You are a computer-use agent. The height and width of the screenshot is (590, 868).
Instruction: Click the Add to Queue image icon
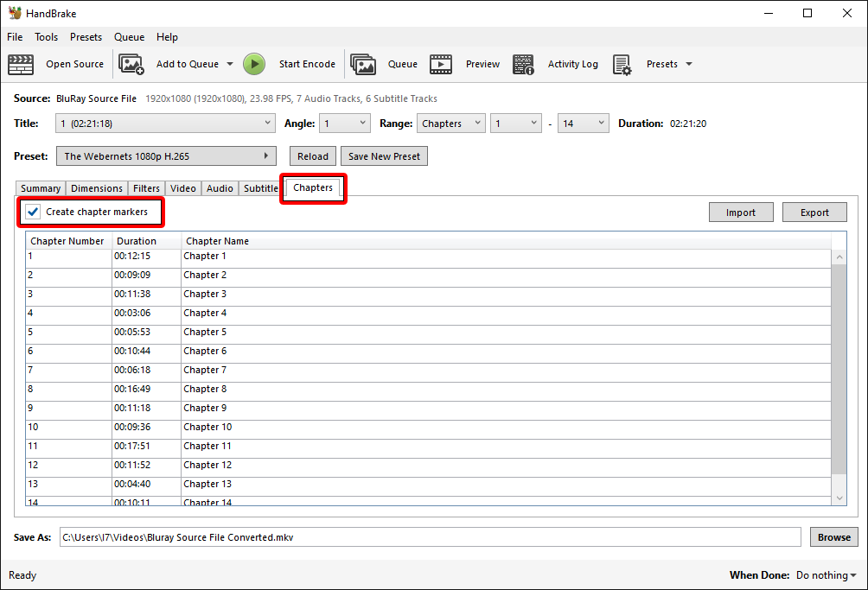click(x=131, y=64)
